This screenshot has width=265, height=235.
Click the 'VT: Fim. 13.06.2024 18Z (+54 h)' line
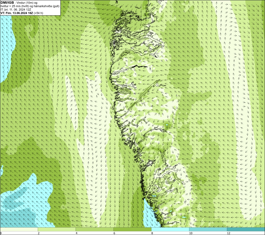[22, 13]
